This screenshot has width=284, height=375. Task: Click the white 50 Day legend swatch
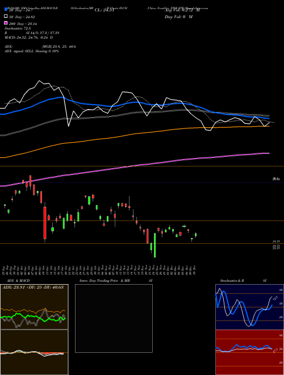(x=6, y=16)
